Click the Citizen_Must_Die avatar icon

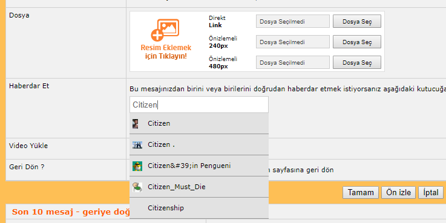click(137, 187)
